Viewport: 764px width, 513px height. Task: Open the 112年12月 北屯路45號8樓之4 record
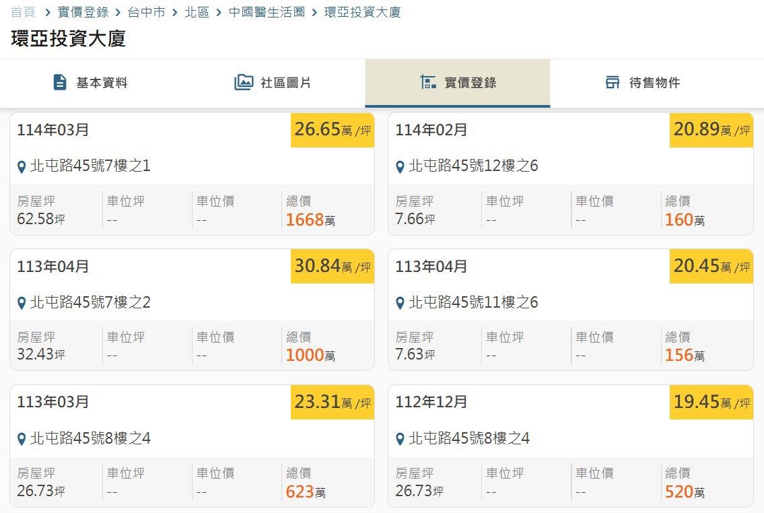pos(570,446)
